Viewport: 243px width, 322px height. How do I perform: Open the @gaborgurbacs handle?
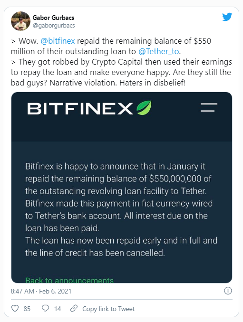tap(54, 26)
